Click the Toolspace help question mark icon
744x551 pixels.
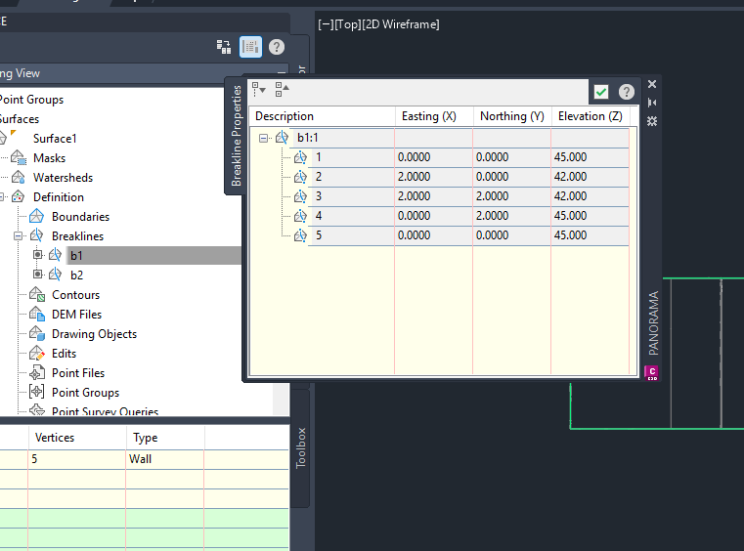pyautogui.click(x=277, y=47)
